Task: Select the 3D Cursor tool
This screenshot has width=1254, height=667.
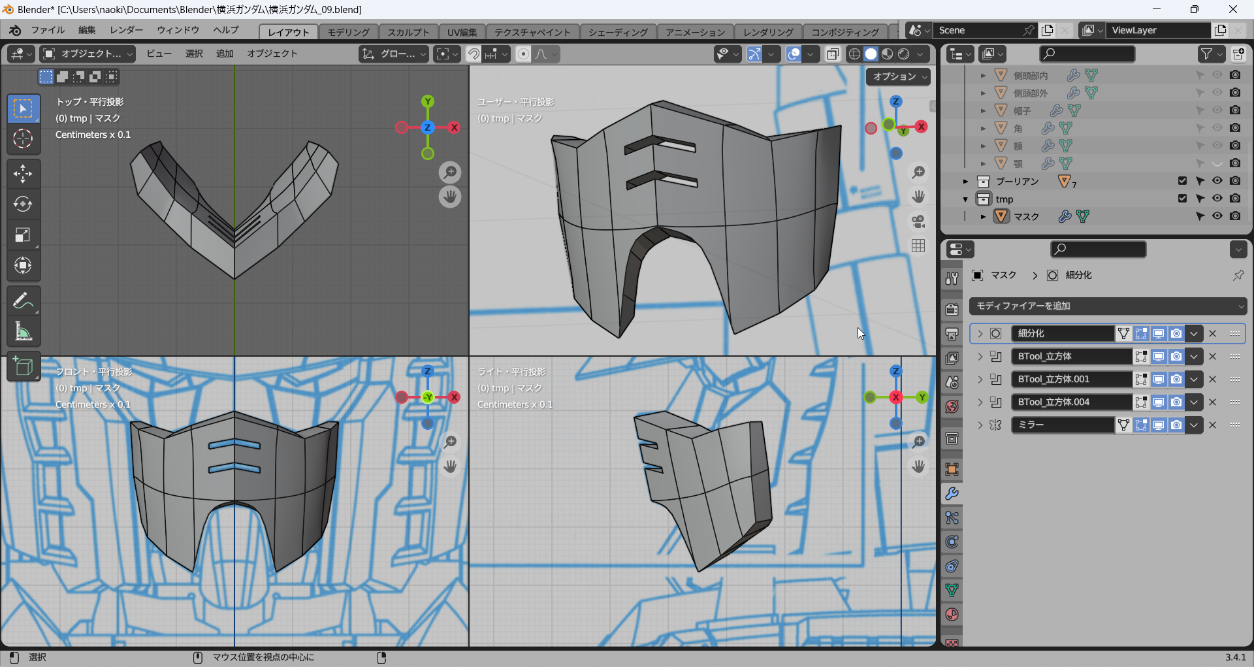Action: click(23, 138)
